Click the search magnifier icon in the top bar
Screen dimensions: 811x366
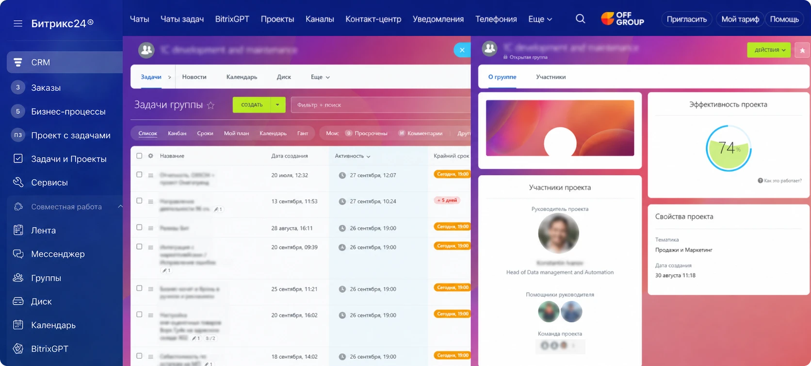580,19
